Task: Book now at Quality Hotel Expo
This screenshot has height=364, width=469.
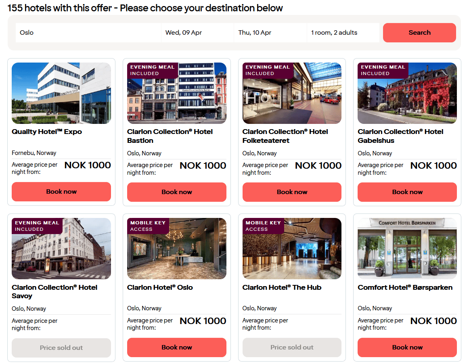Action: 61,192
